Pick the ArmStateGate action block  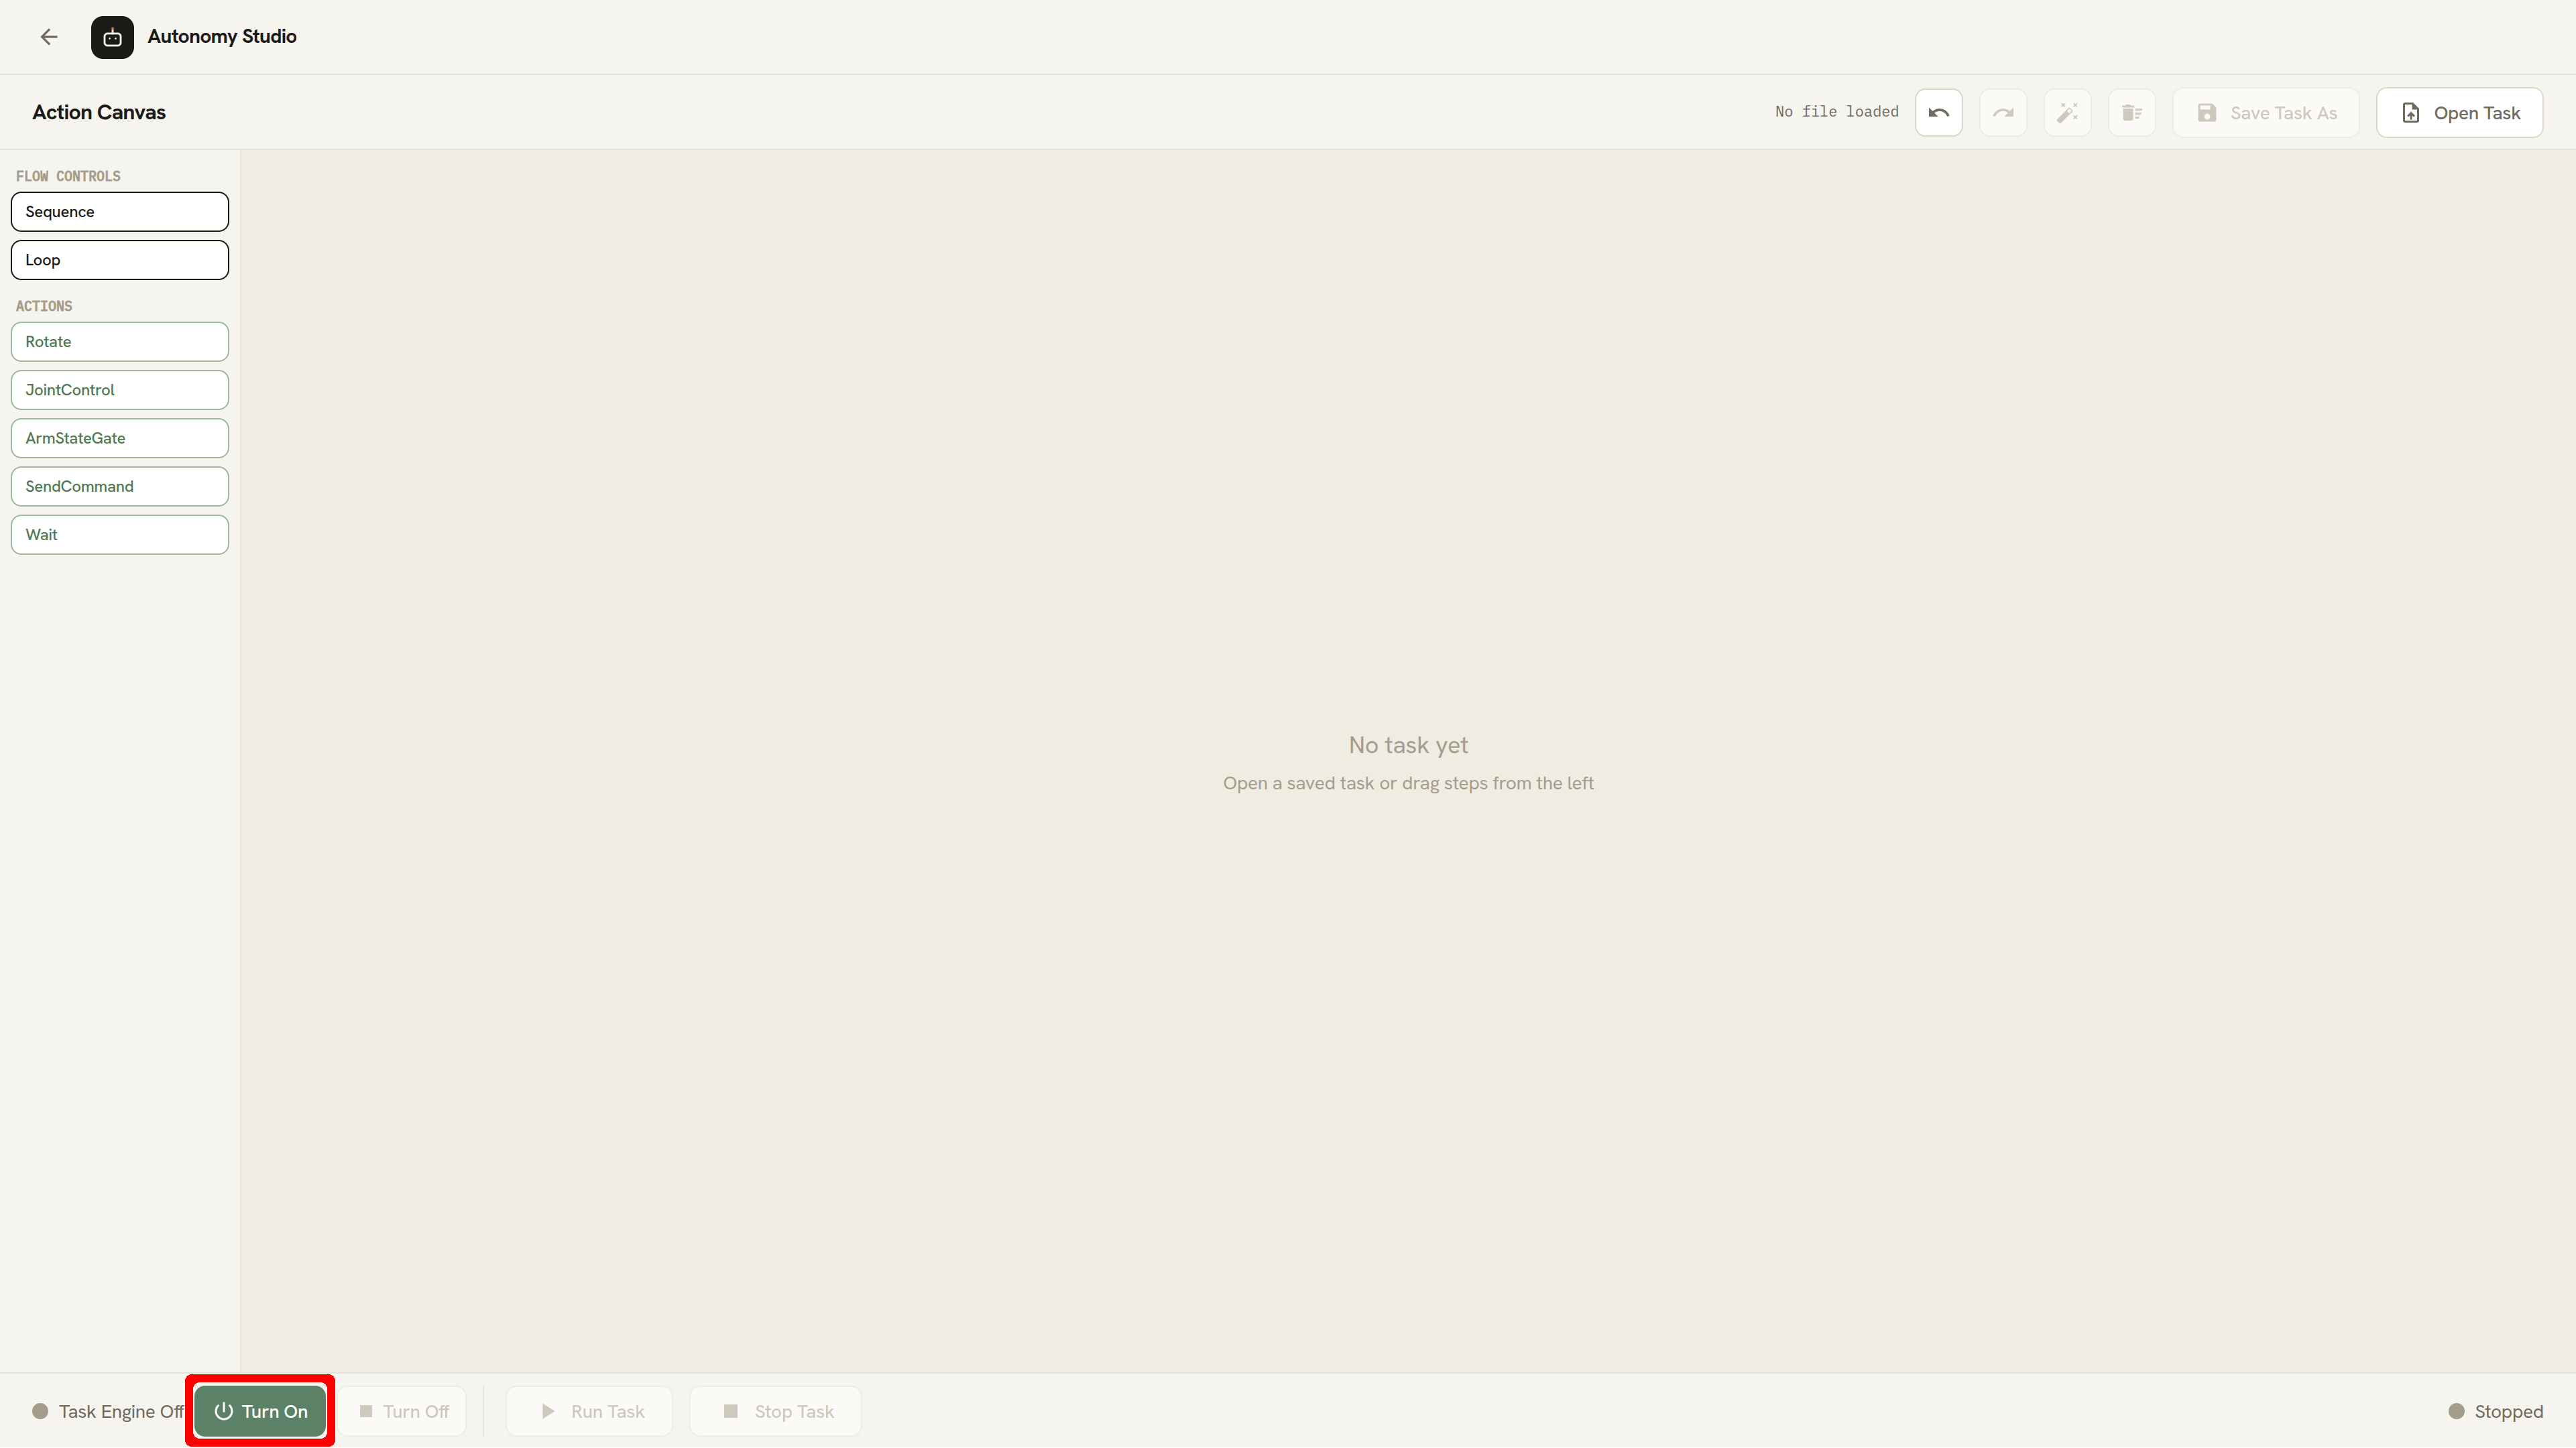[120, 438]
